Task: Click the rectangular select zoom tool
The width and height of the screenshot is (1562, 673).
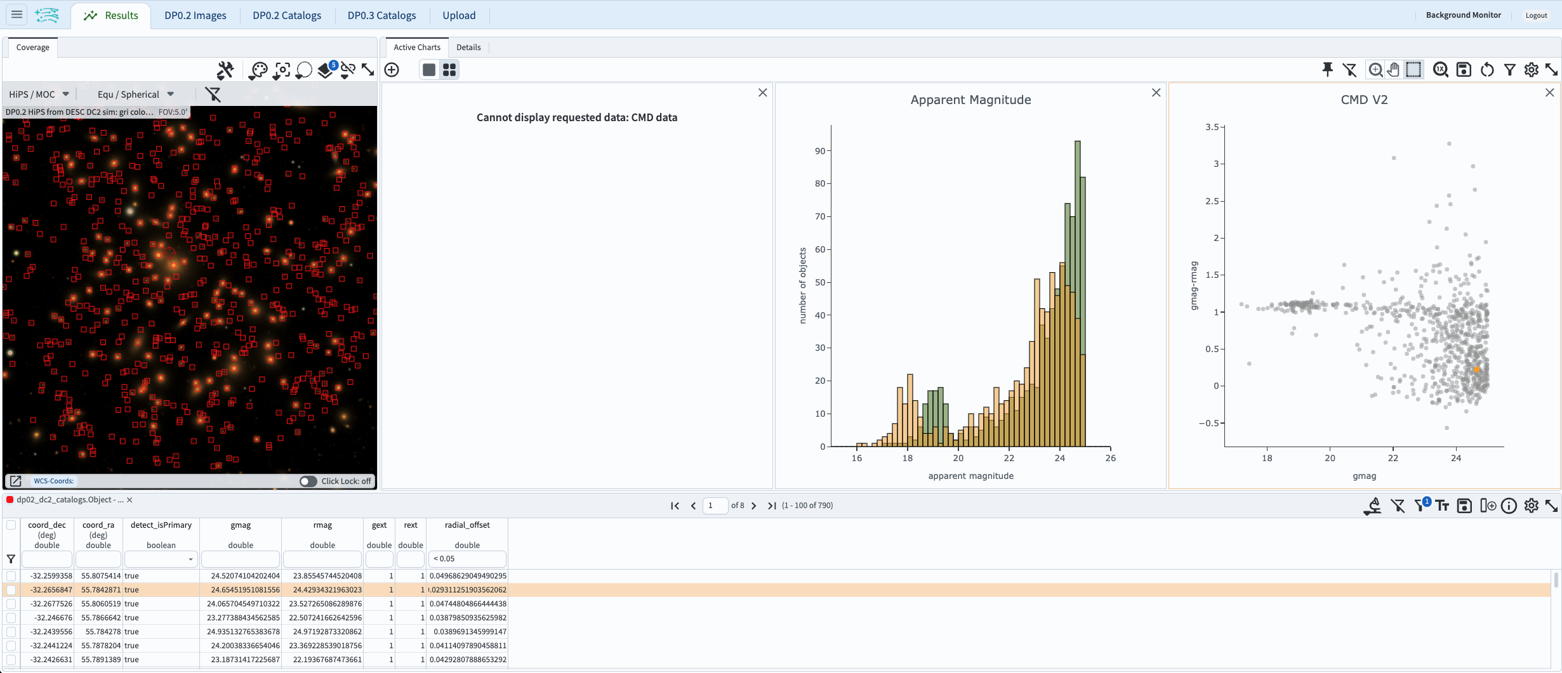Action: click(x=1413, y=70)
